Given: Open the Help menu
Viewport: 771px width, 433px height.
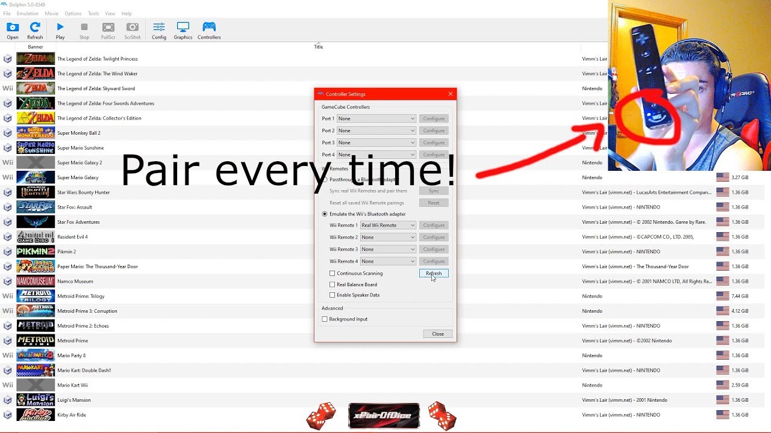Looking at the screenshot, I should coord(126,13).
